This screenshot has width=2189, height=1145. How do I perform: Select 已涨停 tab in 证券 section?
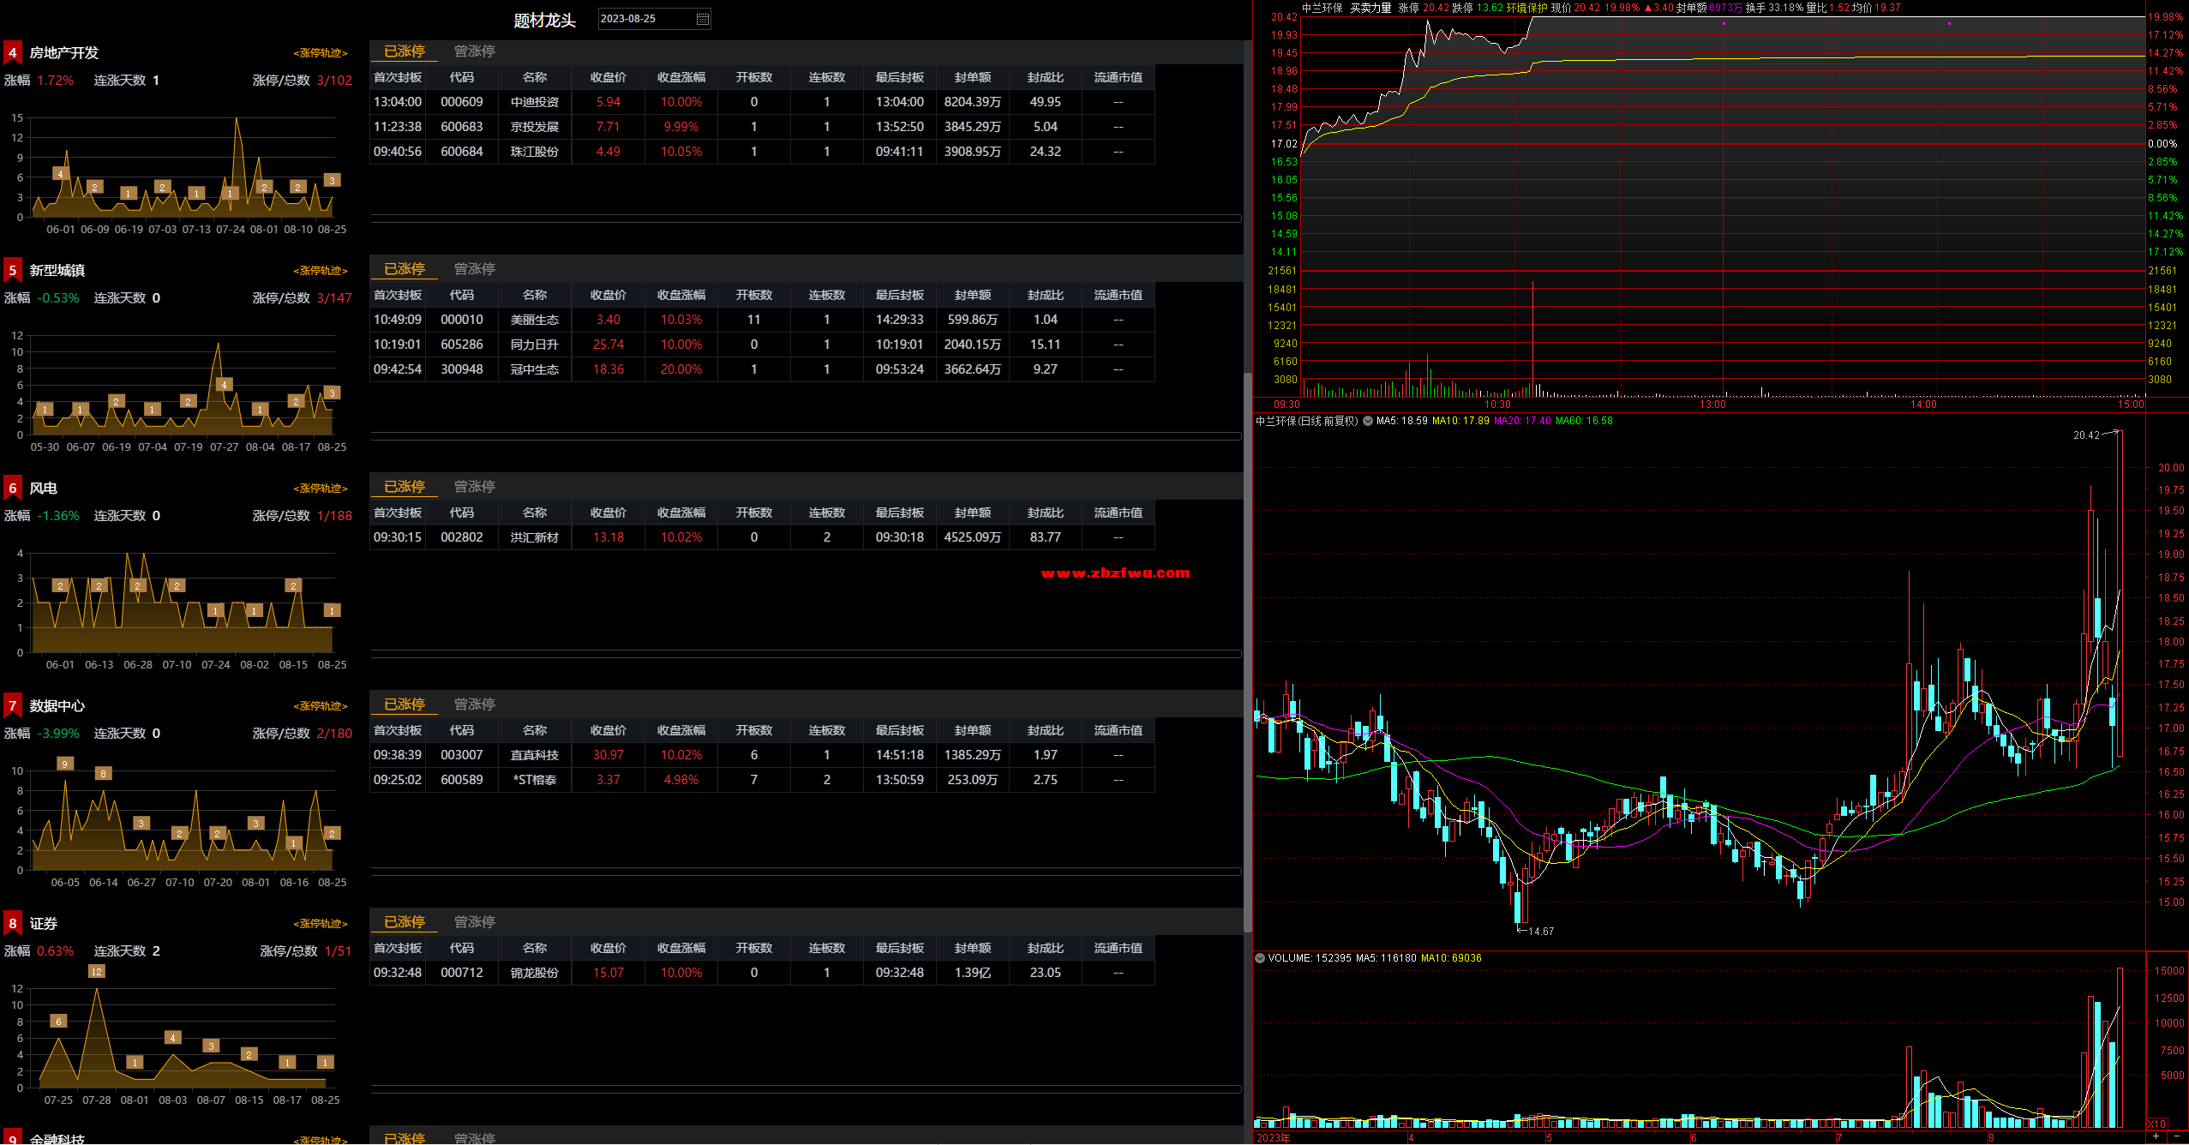405,922
